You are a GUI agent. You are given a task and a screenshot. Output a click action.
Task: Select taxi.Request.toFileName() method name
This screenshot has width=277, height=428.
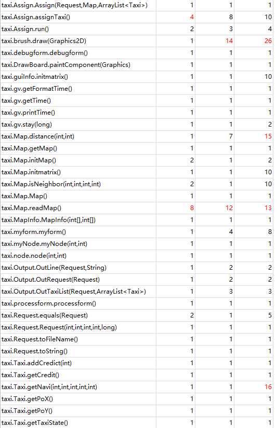[x=39, y=339]
